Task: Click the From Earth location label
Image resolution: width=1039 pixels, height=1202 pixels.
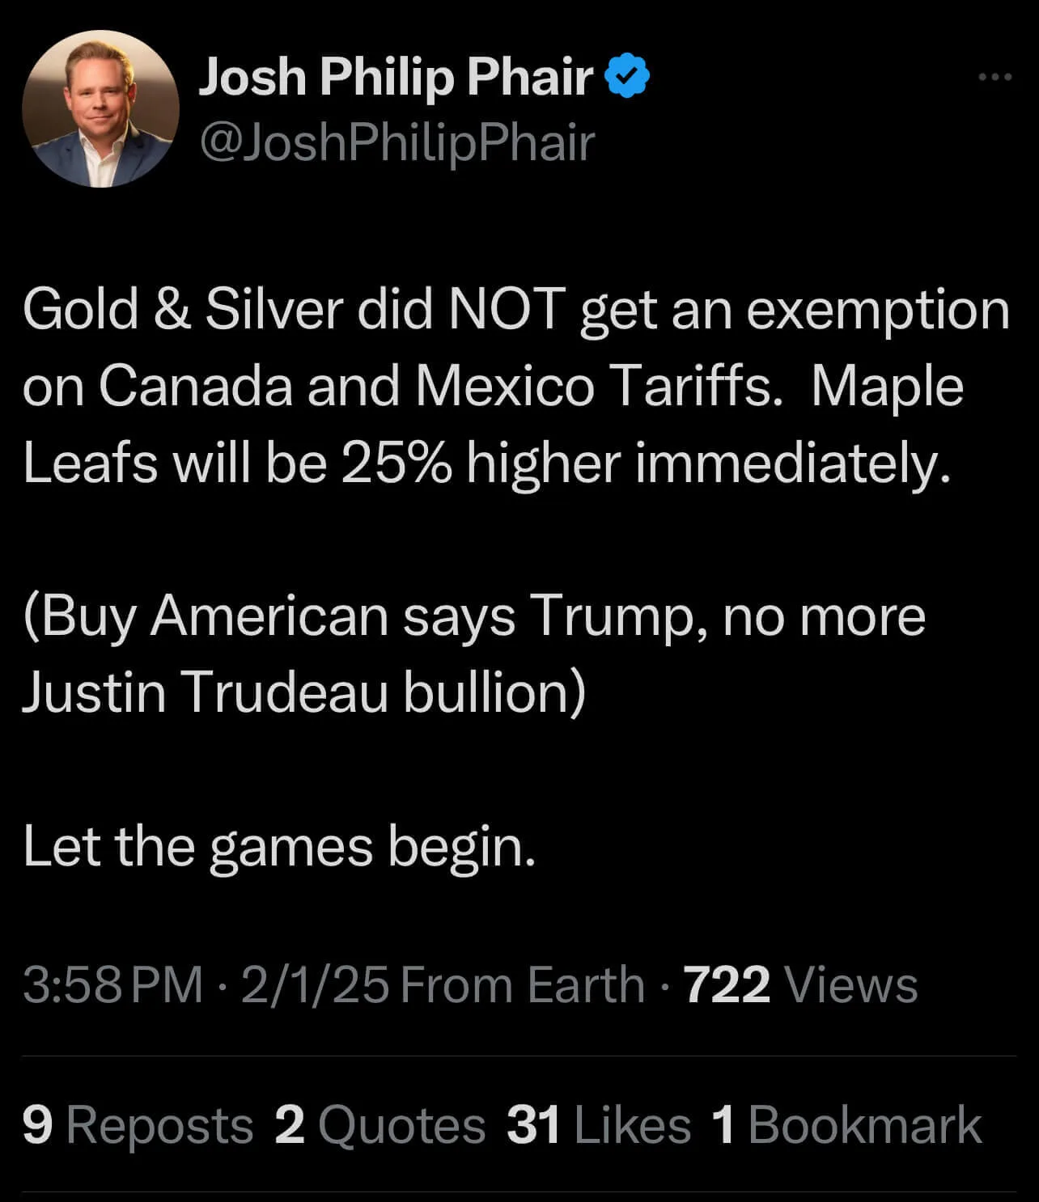Action: tap(523, 985)
